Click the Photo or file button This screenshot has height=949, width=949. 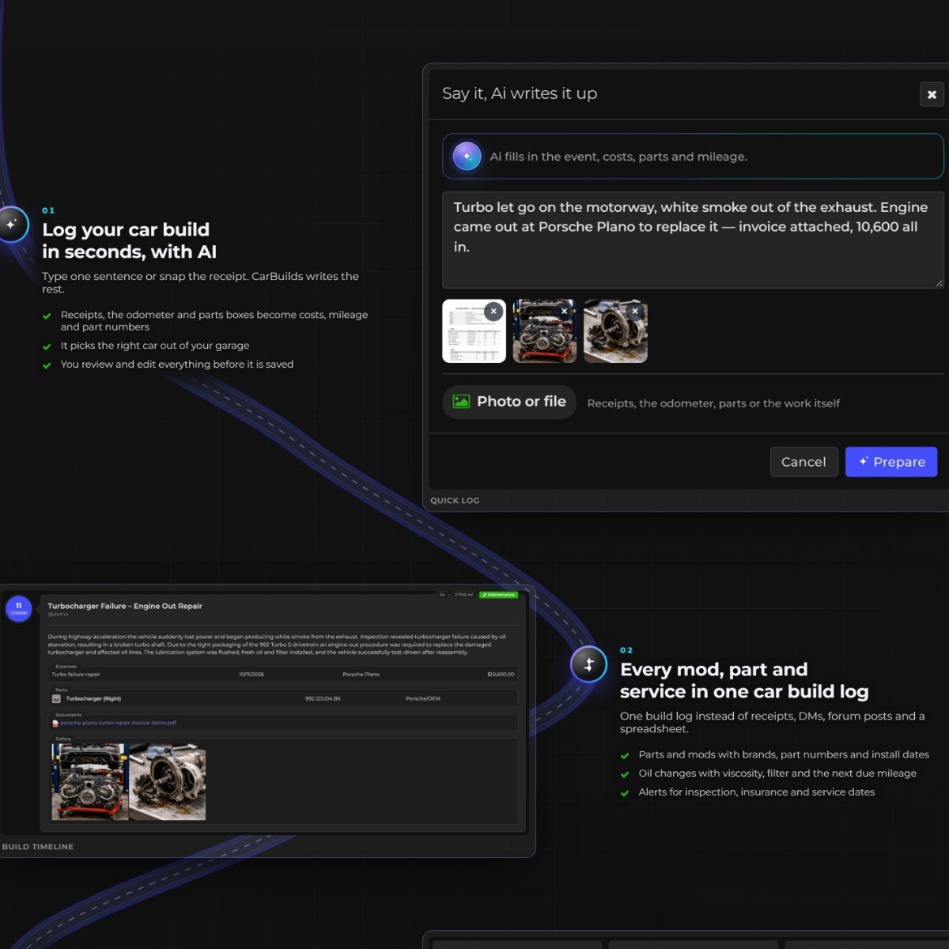click(x=509, y=402)
